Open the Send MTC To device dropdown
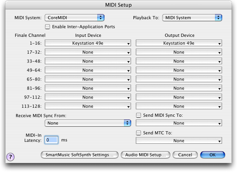Viewport: 237px width, 172px height. 179,141
